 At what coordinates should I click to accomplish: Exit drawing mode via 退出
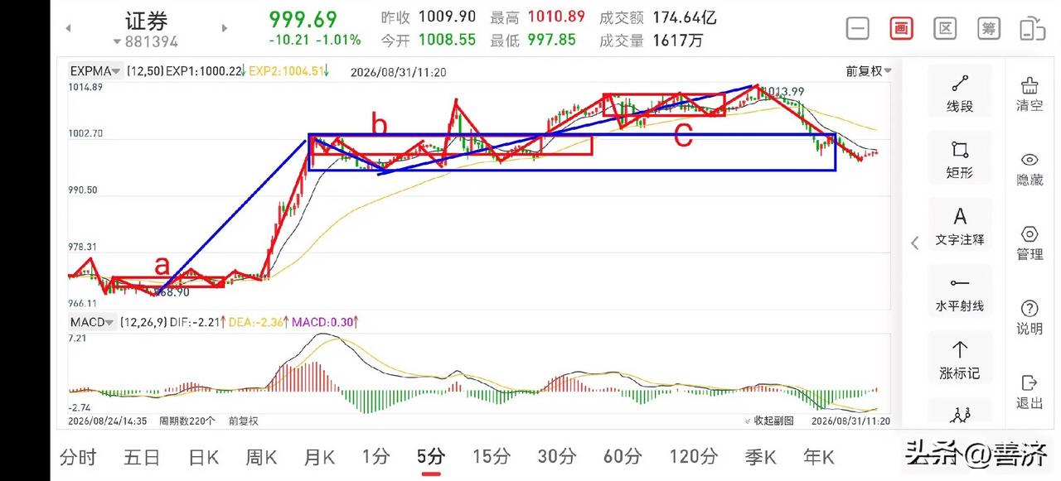click(1030, 392)
